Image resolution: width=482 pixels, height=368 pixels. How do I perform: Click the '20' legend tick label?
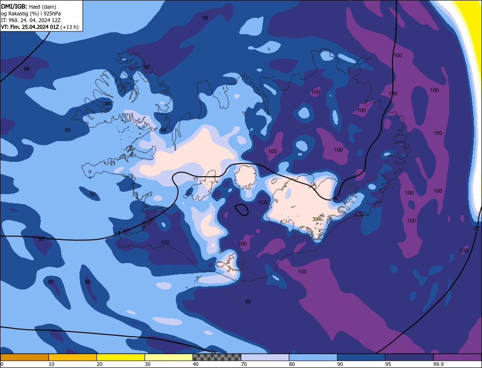tap(100, 364)
